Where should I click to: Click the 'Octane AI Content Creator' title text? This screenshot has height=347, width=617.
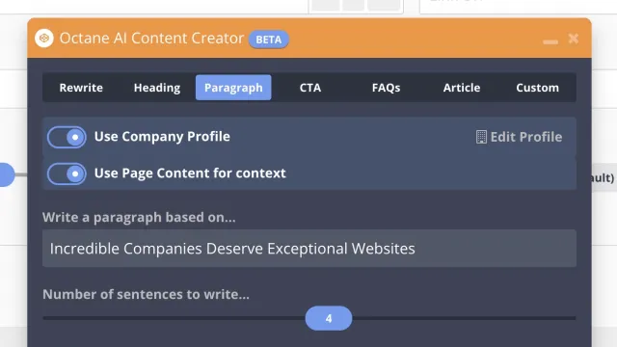(x=152, y=39)
